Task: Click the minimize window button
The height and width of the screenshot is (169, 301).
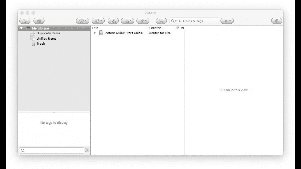Action: tap(28, 13)
